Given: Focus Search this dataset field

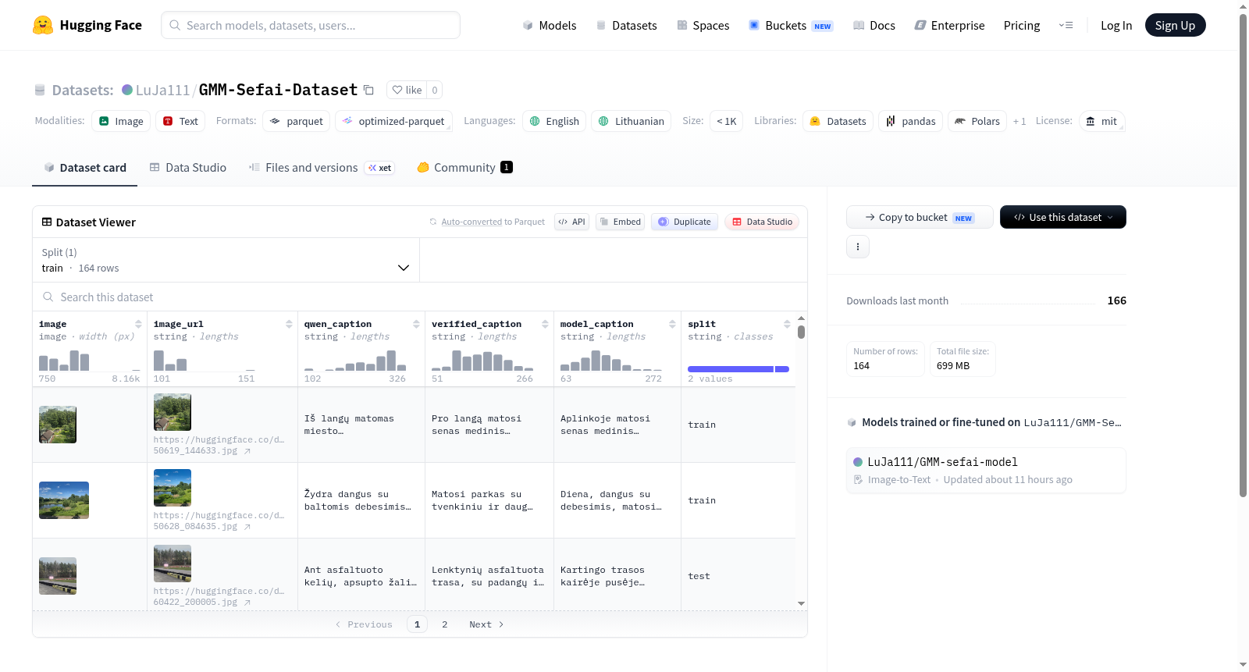Looking at the screenshot, I should 420,297.
